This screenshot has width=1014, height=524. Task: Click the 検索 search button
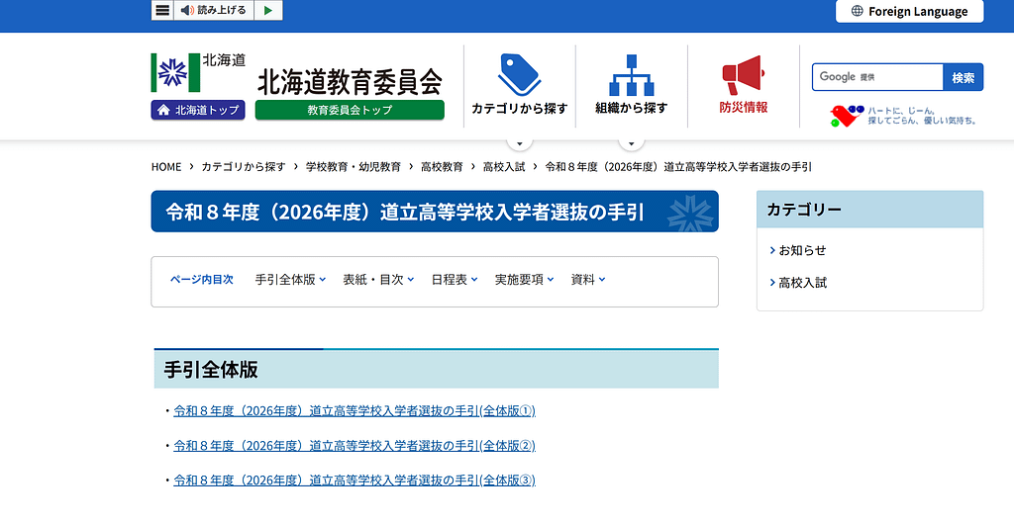[963, 77]
